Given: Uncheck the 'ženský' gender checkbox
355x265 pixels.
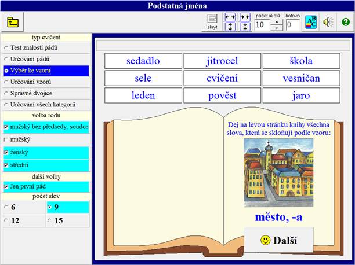Looking at the screenshot, I should click(6, 152).
